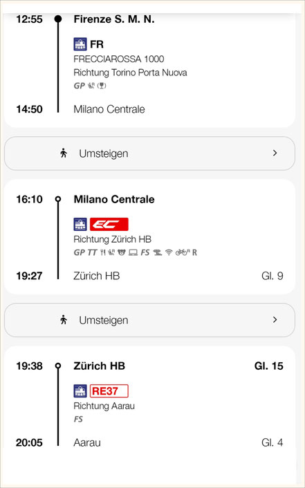Select the Zürich HB 19:38 departure stop
This screenshot has width=305, height=488.
click(100, 366)
